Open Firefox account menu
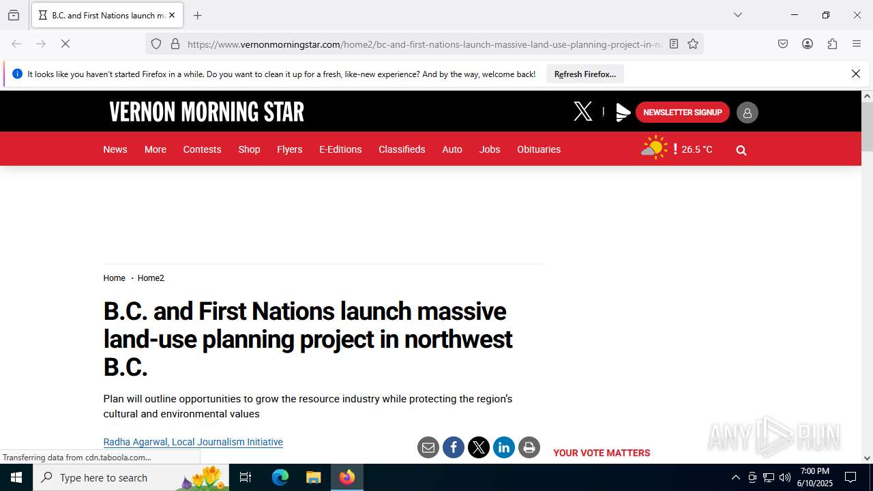 click(808, 44)
